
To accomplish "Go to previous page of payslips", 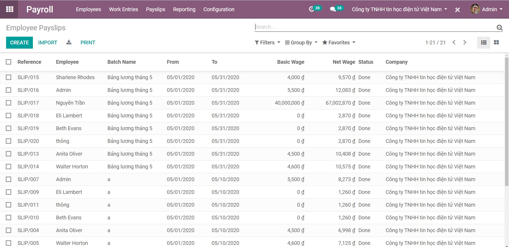I will 454,42.
